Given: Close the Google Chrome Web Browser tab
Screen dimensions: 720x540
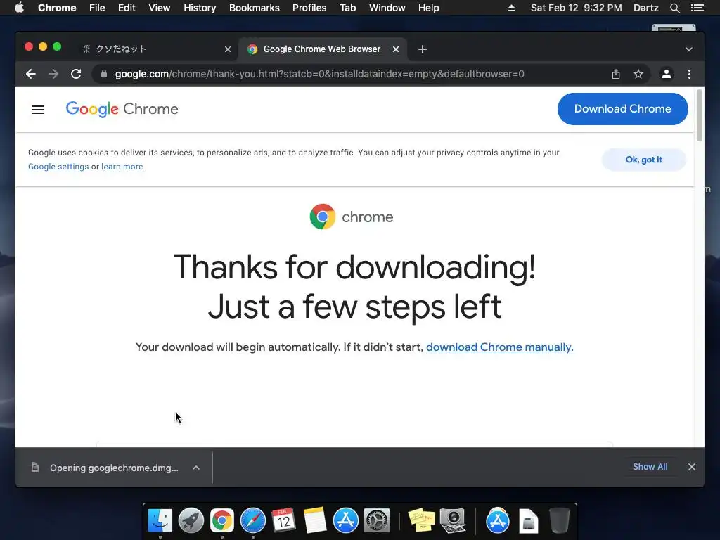Looking at the screenshot, I should coord(395,49).
